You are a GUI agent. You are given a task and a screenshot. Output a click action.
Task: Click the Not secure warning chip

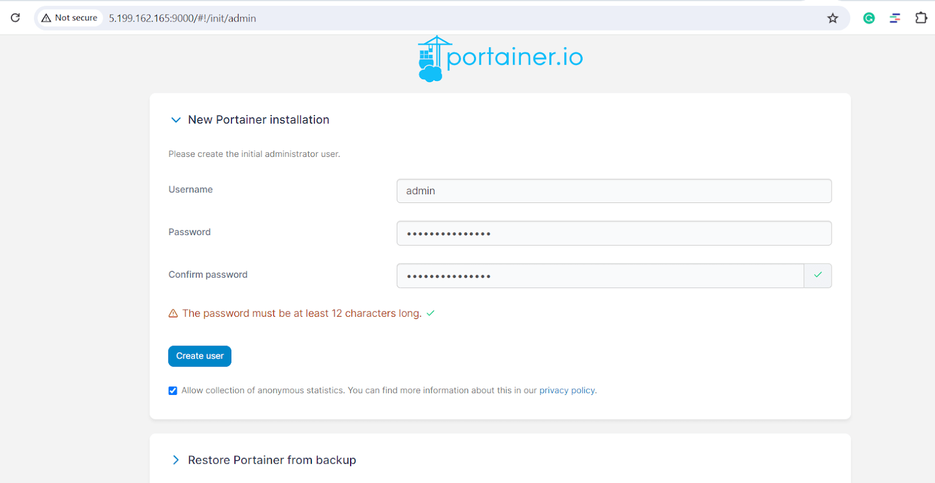[x=70, y=18]
